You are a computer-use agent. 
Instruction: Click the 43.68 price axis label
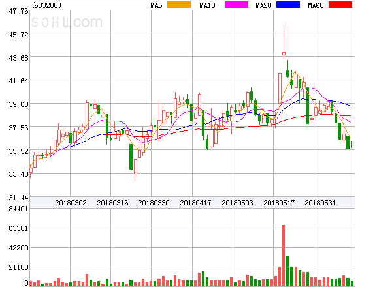point(18,58)
